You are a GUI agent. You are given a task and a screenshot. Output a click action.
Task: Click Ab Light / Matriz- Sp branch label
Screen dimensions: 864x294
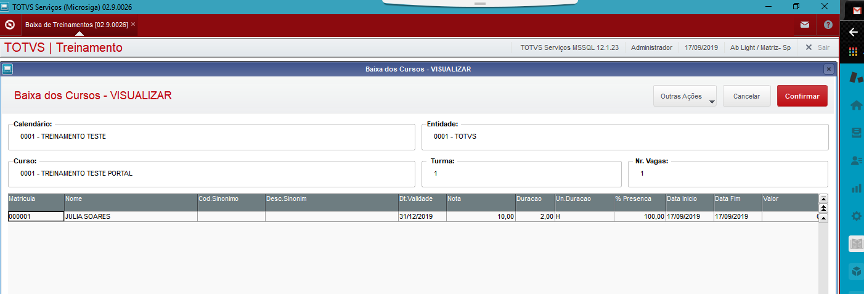[x=760, y=47]
